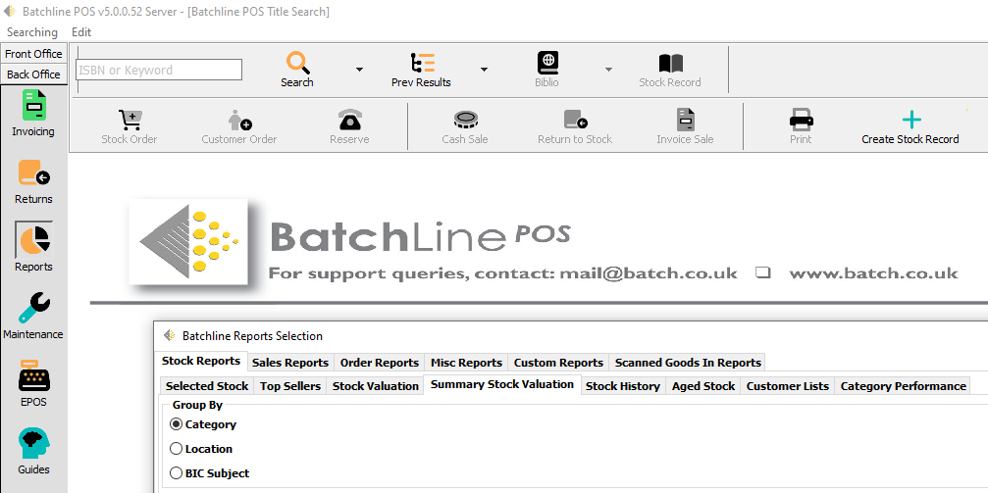988x493 pixels.
Task: Open the Reports section in sidebar
Action: click(33, 247)
